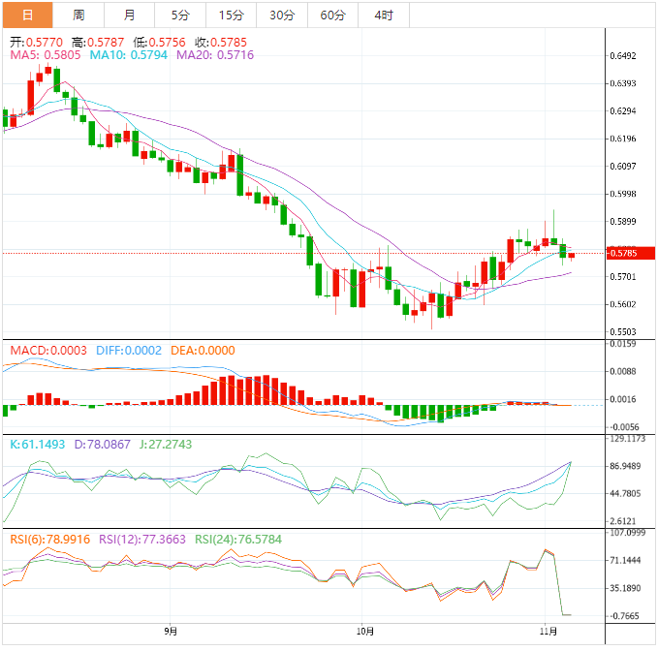Click the 0.5899 price axis label
658x651 pixels.
[x=623, y=222]
